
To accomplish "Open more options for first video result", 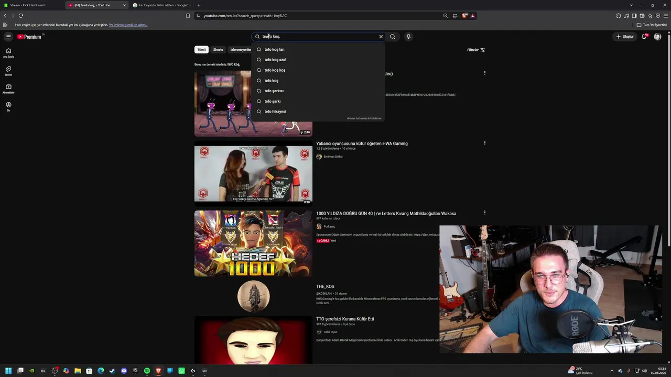I will 484,73.
